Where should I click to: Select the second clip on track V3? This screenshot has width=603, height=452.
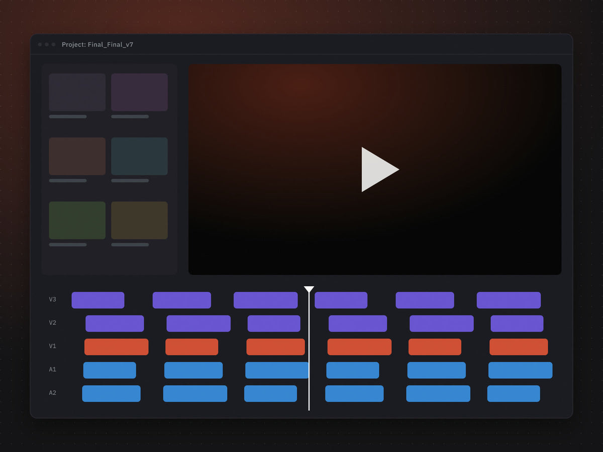[x=182, y=300]
